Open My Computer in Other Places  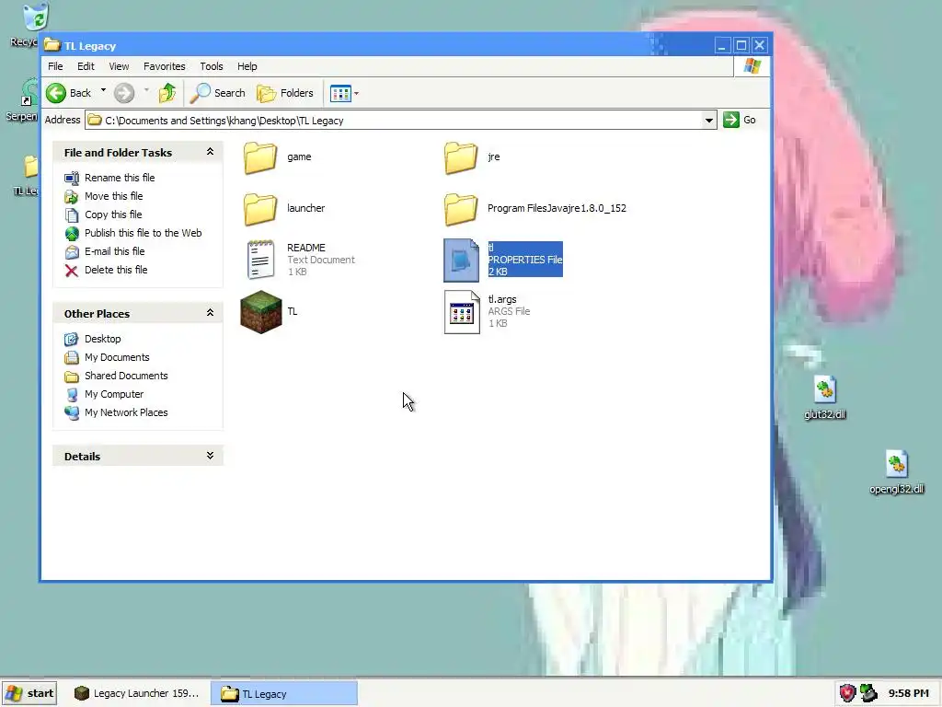pos(114,394)
